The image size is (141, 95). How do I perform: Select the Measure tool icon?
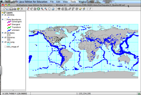coord(84,9)
